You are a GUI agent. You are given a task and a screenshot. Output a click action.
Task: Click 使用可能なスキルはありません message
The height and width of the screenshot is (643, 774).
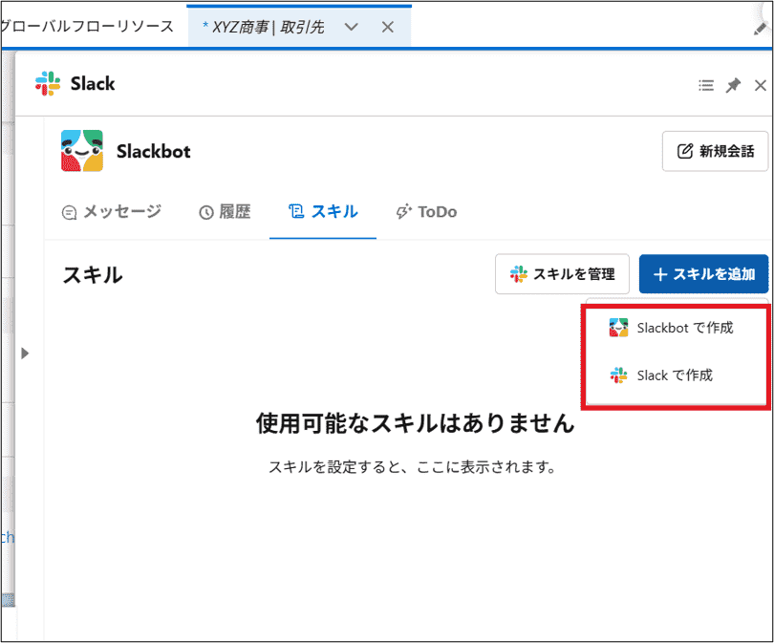[415, 423]
